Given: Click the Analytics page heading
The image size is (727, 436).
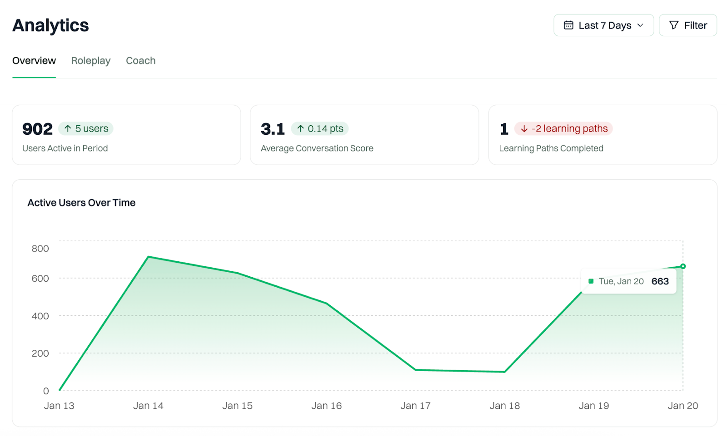Looking at the screenshot, I should pos(50,25).
